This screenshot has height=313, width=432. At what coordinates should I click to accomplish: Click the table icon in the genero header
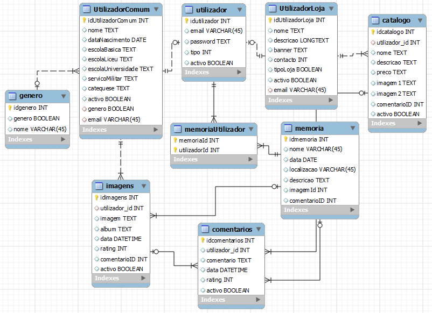click(x=13, y=96)
